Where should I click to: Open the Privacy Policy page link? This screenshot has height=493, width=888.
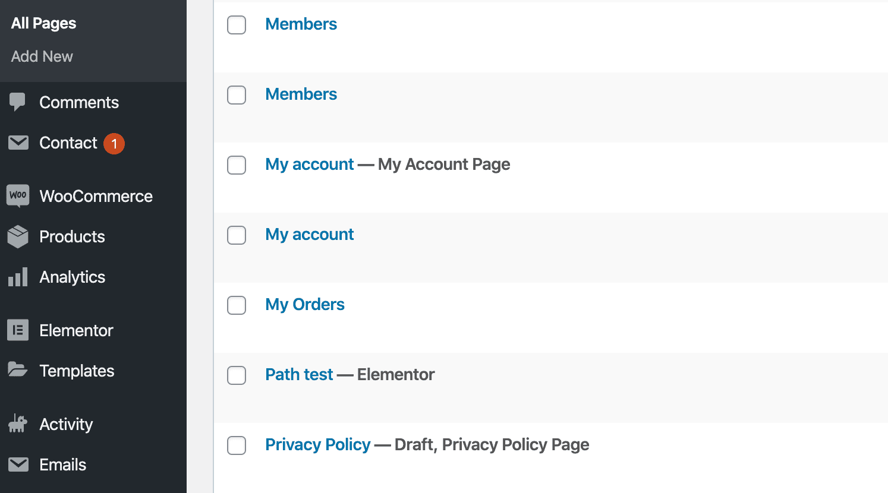(317, 444)
